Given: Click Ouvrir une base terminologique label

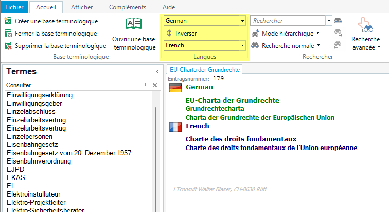Looking at the screenshot, I should pyautogui.click(x=134, y=43).
